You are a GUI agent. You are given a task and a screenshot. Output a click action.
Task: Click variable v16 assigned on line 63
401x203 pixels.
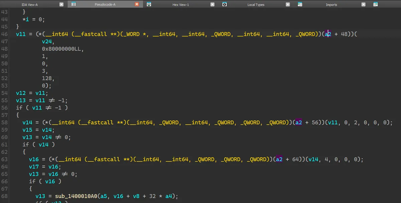(x=34, y=159)
